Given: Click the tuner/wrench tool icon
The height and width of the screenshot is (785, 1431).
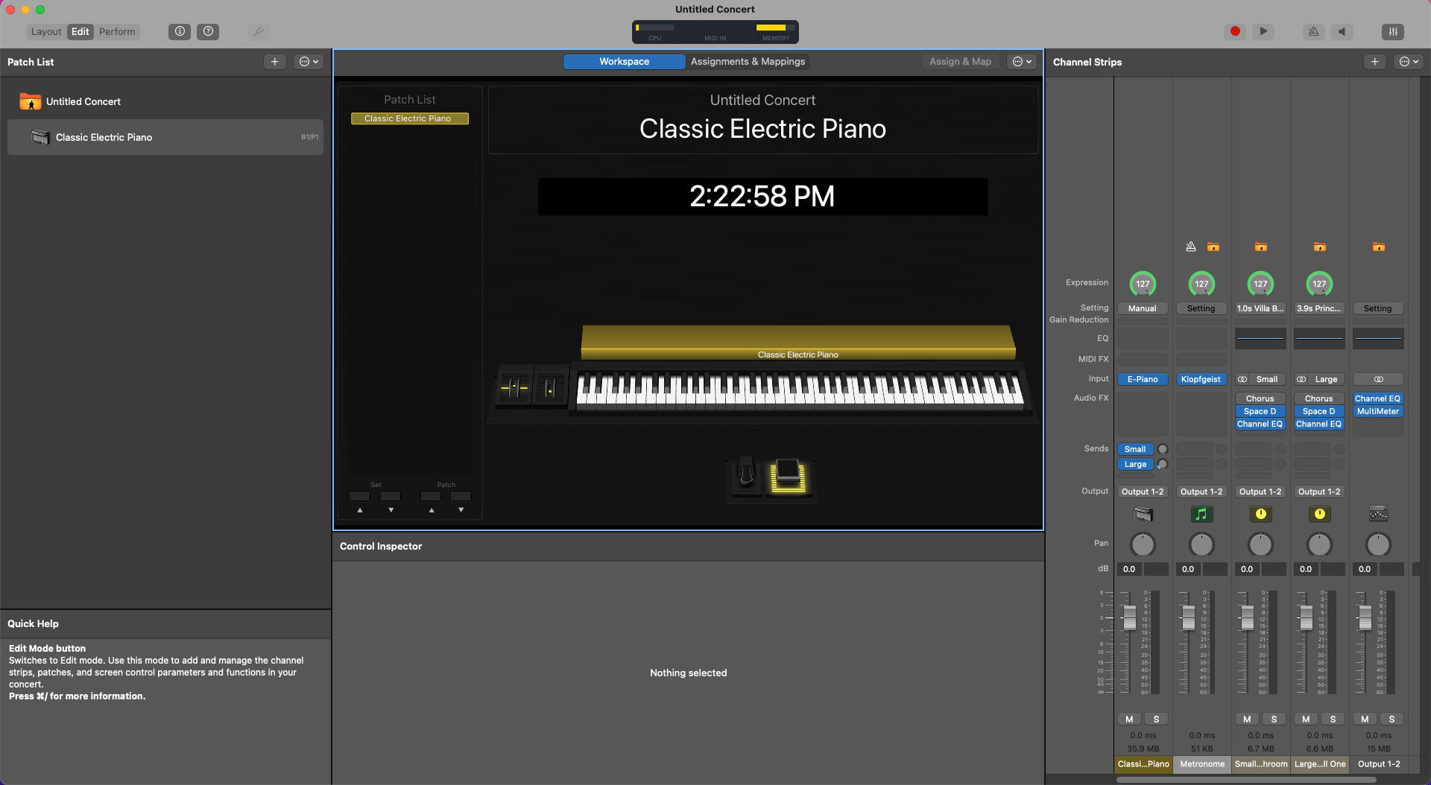Looking at the screenshot, I should point(259,31).
